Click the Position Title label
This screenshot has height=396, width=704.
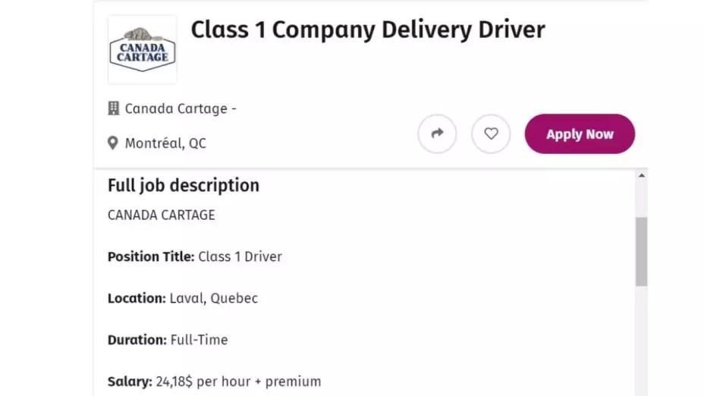click(x=151, y=256)
